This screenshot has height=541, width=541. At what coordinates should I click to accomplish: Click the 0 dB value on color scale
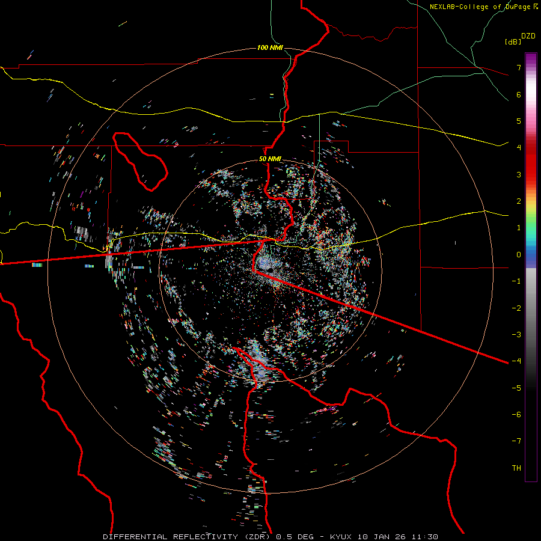tap(519, 255)
